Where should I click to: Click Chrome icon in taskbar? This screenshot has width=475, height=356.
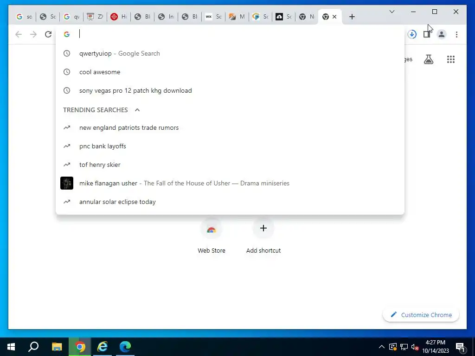coord(80,347)
